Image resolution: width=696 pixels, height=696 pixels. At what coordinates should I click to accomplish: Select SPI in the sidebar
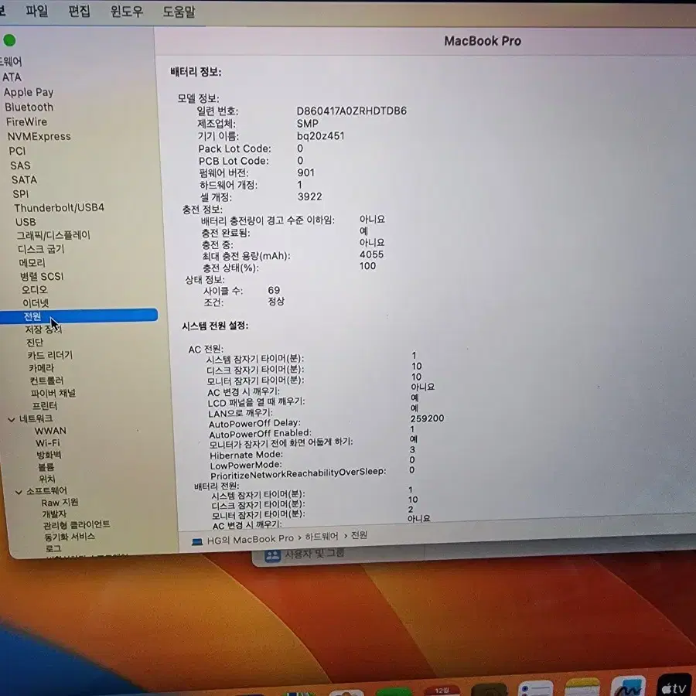tap(20, 194)
